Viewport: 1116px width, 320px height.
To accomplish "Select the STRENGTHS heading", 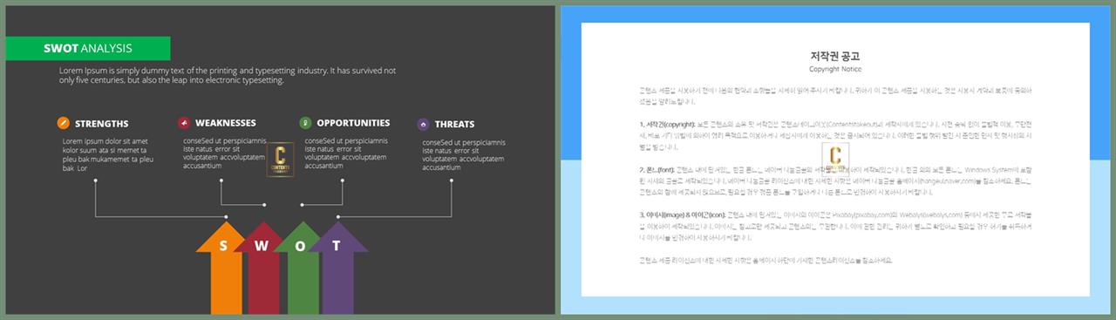I will click(101, 124).
